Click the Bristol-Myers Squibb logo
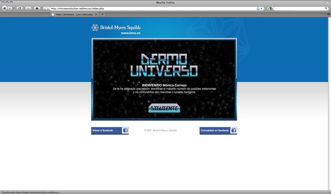Viewport: 331px width, 194px height. coord(116,27)
